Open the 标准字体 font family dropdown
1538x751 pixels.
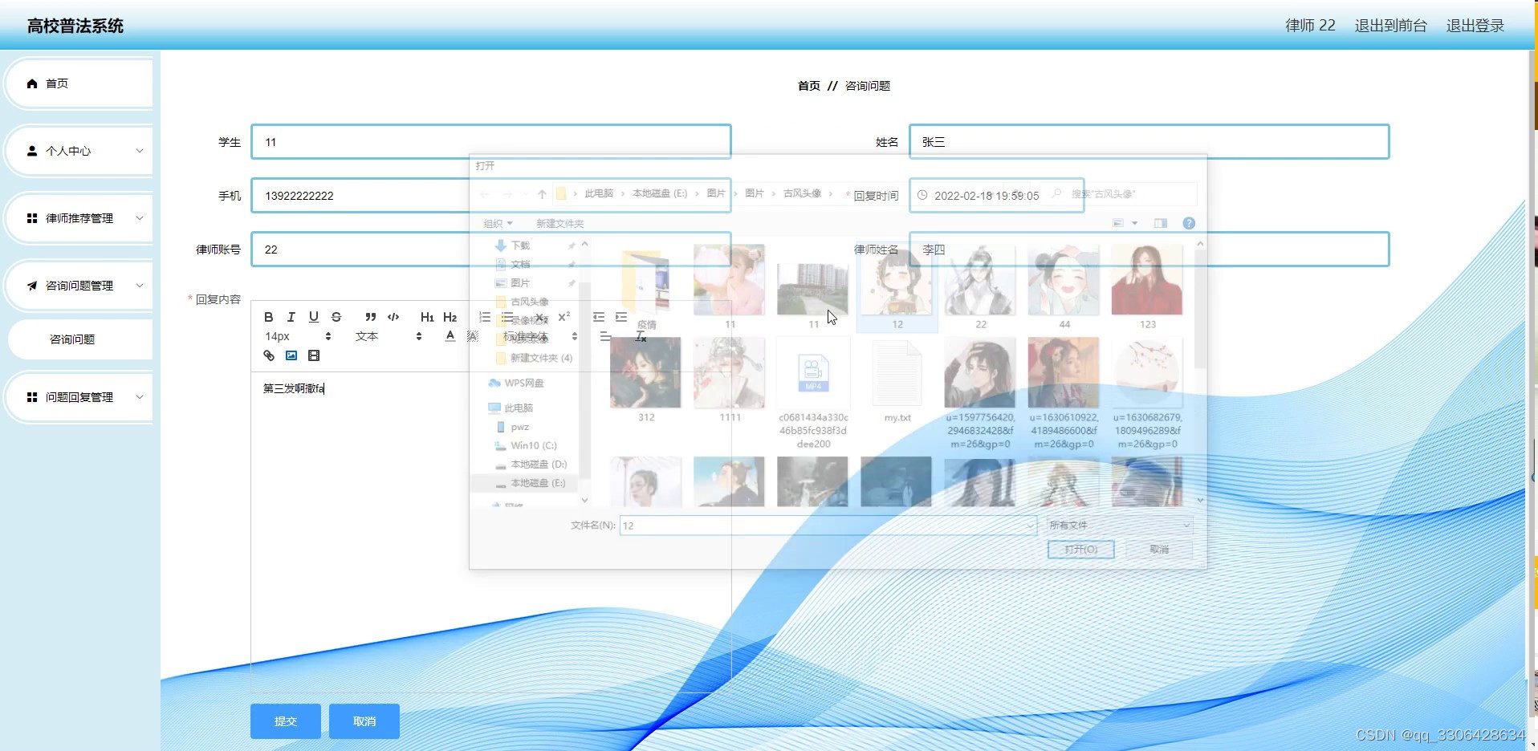[540, 336]
